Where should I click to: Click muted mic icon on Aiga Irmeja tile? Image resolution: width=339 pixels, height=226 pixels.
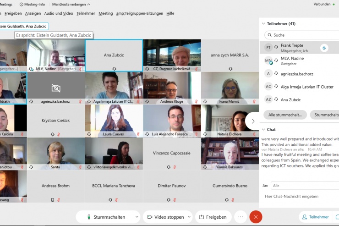click(138, 101)
